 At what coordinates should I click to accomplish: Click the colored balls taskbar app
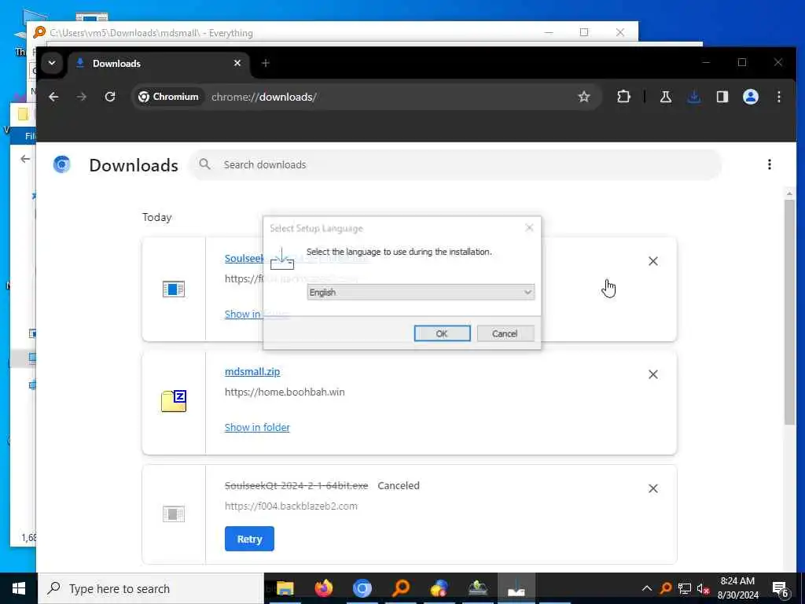439,588
